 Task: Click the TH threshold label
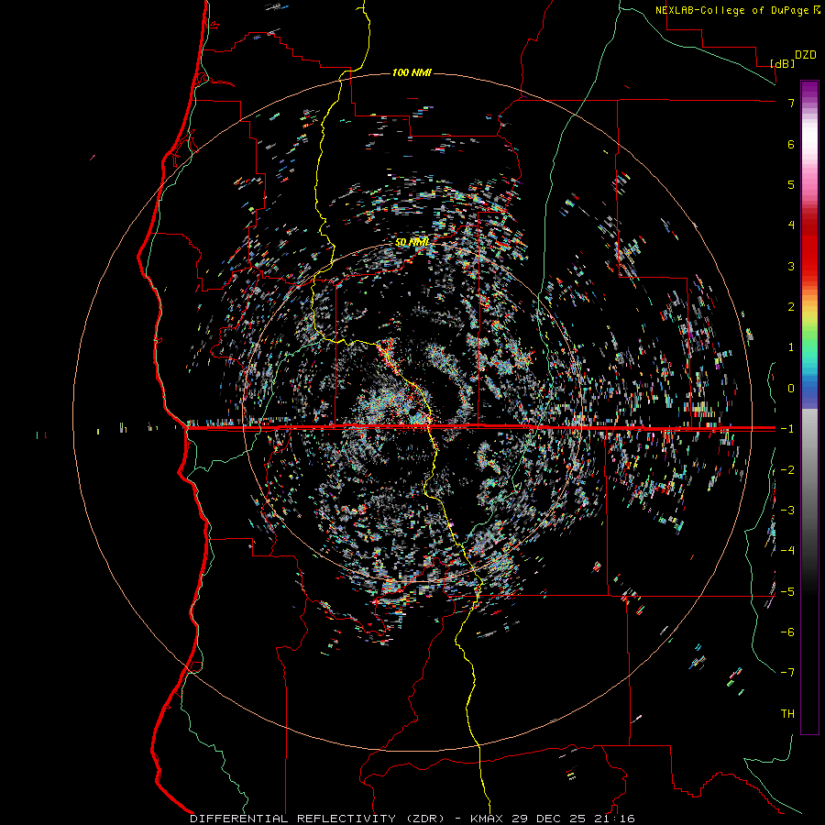(x=787, y=714)
